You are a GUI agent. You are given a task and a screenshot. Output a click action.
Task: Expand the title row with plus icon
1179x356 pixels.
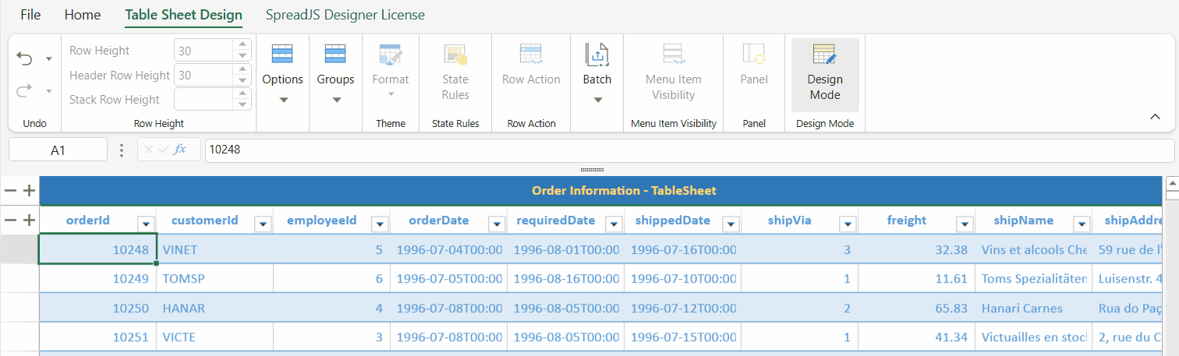pos(29,191)
